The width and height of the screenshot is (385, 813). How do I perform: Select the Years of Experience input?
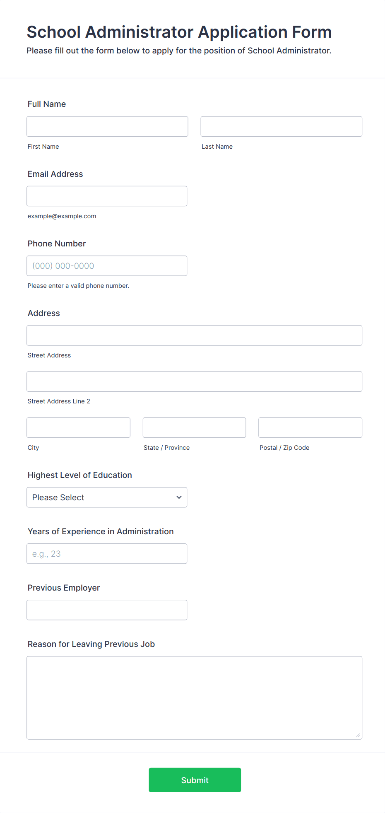107,553
